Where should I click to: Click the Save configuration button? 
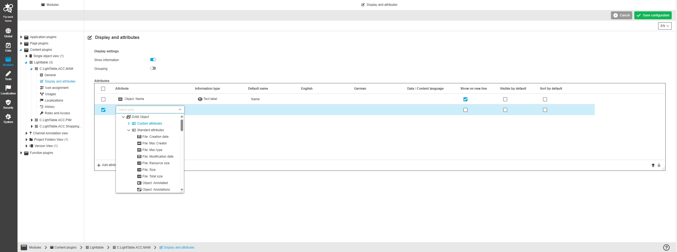point(653,15)
